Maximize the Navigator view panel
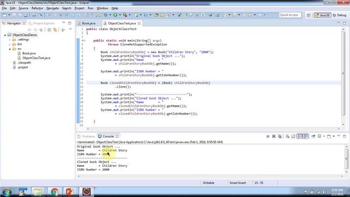Screen dimensions: 350x197 click(69, 23)
